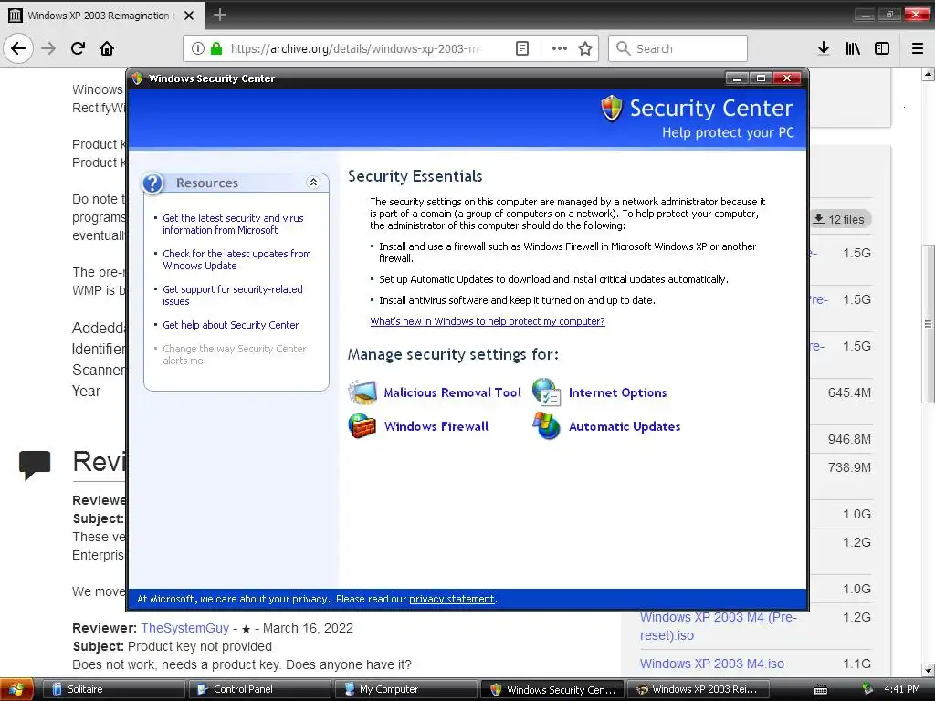Click the Malicious Removal Tool icon

(362, 392)
